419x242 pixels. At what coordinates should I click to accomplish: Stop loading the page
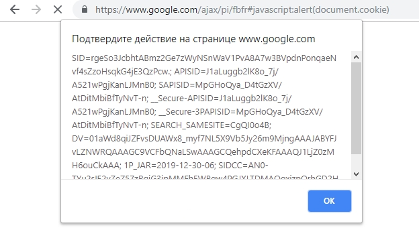[58, 10]
